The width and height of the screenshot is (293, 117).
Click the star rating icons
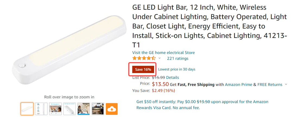point(144,58)
